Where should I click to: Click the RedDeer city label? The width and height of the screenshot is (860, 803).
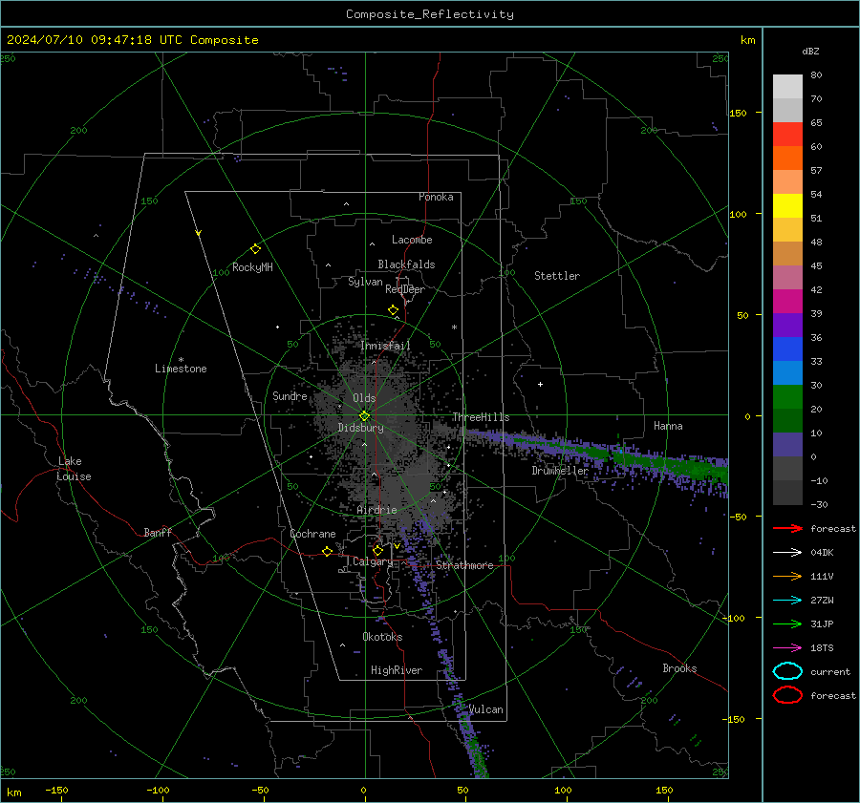(405, 289)
